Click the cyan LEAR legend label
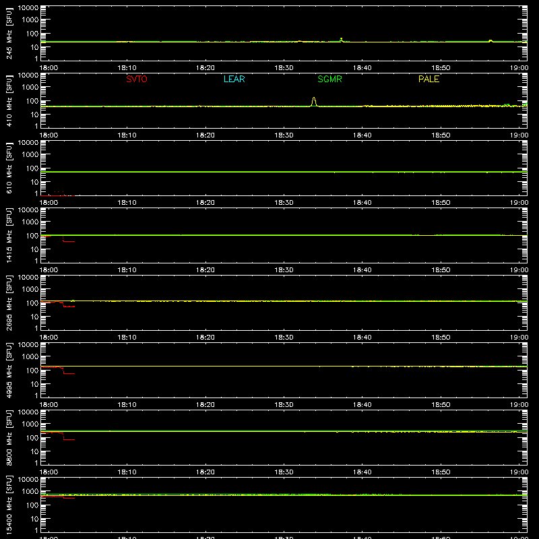539x539 pixels. [234, 79]
